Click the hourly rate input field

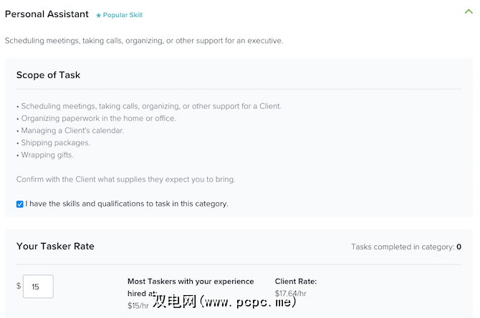coord(38,287)
